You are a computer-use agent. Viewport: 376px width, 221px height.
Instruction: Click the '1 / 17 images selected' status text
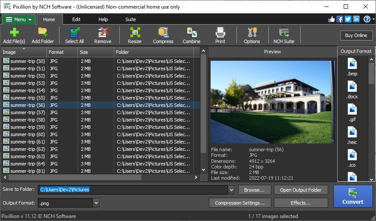(x=273, y=216)
